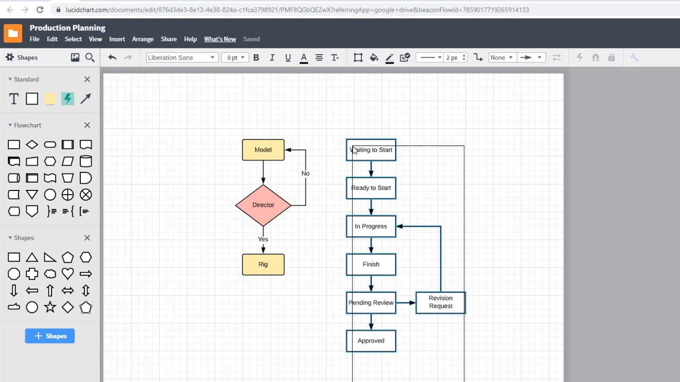Image resolution: width=680 pixels, height=382 pixels.
Task: Open the line shape elbow icon
Action: 478,57
